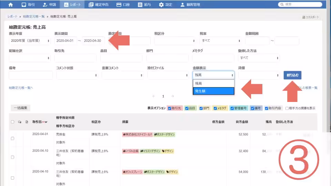331x186 pixels.
Task: Expand the 税率 dropdown showing すべて
Action: point(220,41)
